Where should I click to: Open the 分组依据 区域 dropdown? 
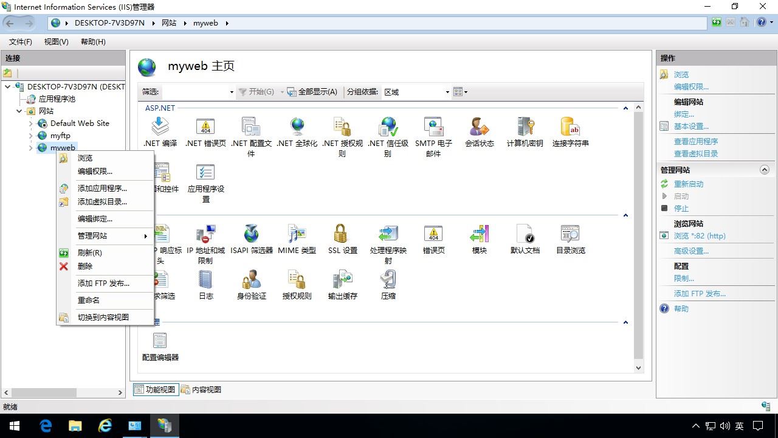pos(416,92)
